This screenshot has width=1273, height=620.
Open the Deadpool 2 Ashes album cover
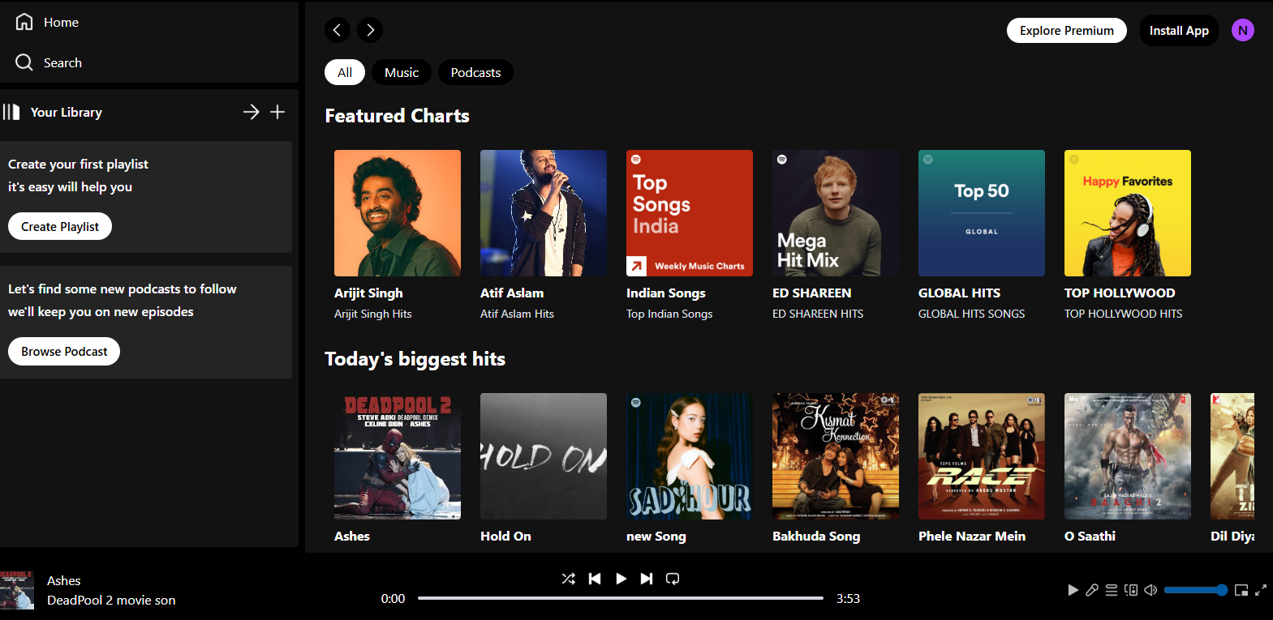[x=398, y=456]
